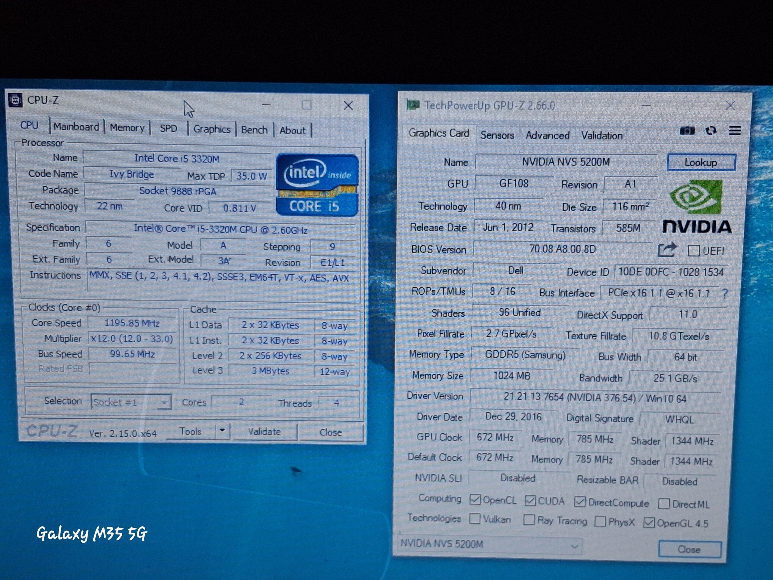The image size is (773, 580).
Task: Click the Core Speed value 1195.85 MHz
Action: (x=132, y=323)
